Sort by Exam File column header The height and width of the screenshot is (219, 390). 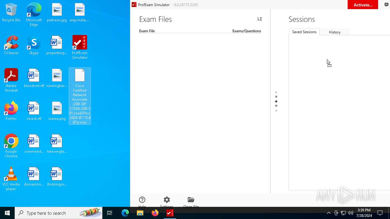click(x=147, y=31)
